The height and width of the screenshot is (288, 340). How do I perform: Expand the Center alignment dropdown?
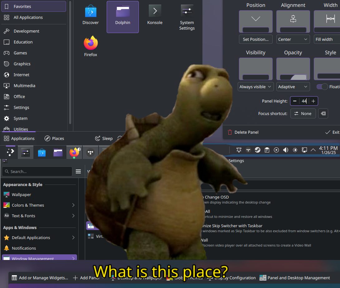[293, 39]
